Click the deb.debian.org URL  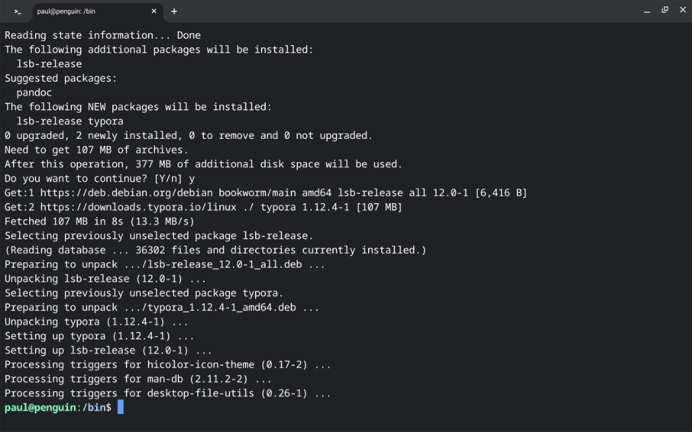click(x=126, y=193)
